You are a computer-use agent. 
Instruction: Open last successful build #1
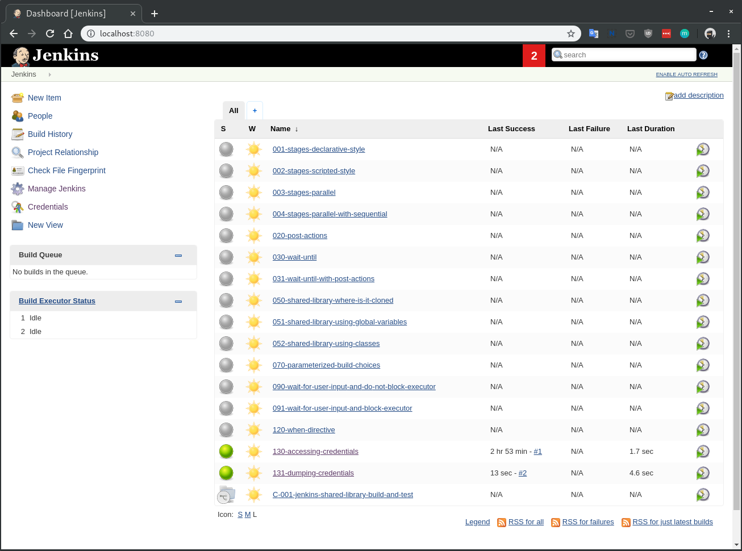(x=537, y=452)
